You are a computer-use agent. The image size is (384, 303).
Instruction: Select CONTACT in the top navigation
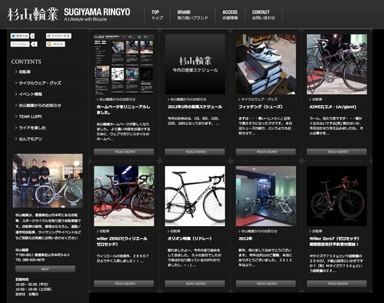262,15
